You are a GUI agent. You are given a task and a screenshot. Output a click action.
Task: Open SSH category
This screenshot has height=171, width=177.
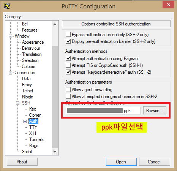tap(26, 103)
